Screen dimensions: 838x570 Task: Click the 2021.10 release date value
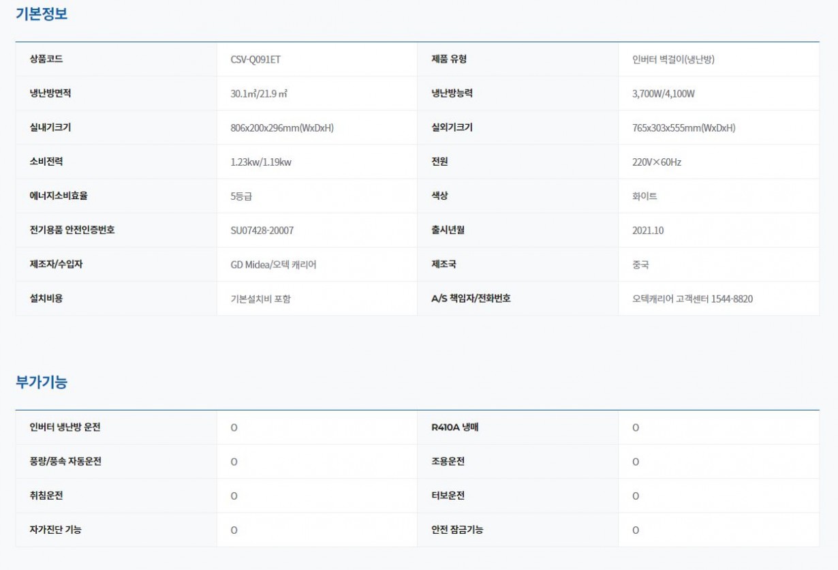tap(647, 230)
